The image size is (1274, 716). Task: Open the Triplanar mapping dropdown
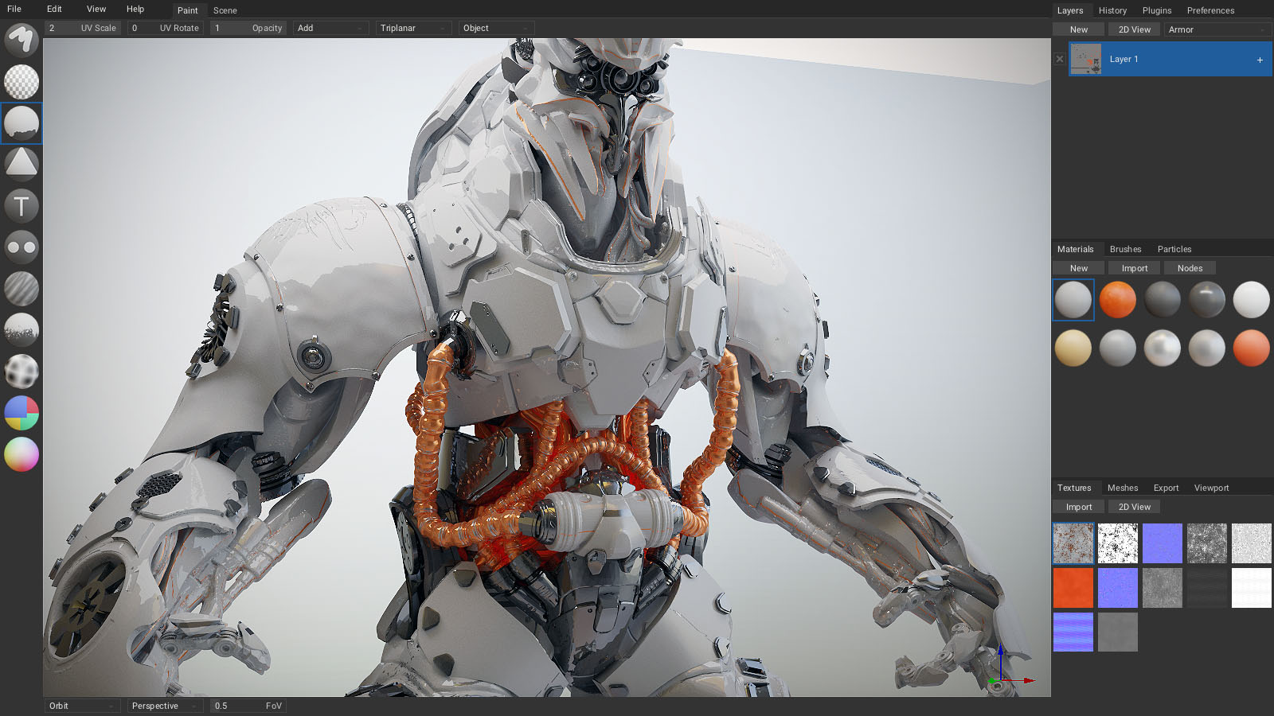[413, 28]
